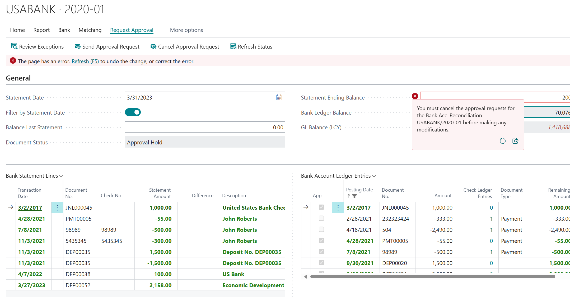Image resolution: width=570 pixels, height=297 pixels.
Task: Open the Matching tab
Action: (90, 30)
